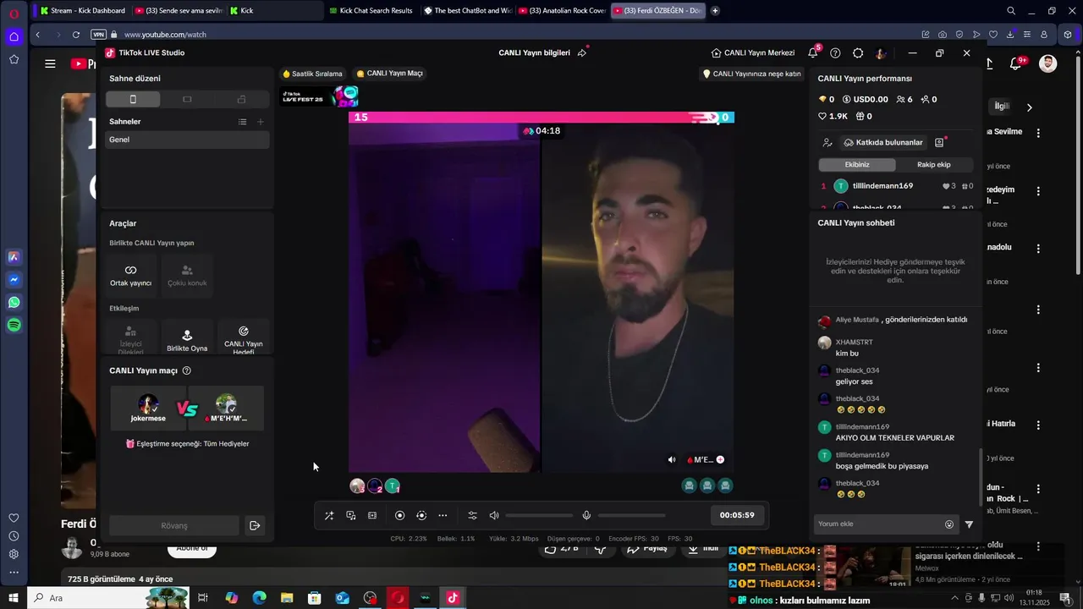Viewport: 1083px width, 609px height.
Task: Open a new browser tab with plus
Action: [x=715, y=11]
